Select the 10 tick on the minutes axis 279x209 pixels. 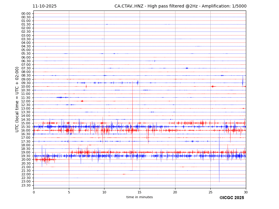click(104, 192)
